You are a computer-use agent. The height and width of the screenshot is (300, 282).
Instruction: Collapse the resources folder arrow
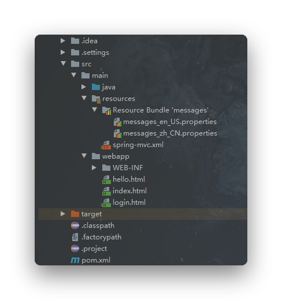coord(84,98)
